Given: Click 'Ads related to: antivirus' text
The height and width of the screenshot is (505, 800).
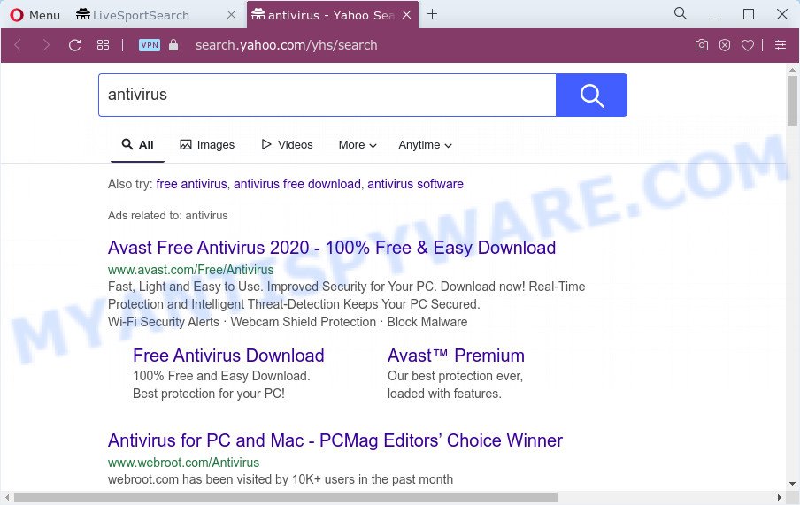Looking at the screenshot, I should point(168,216).
